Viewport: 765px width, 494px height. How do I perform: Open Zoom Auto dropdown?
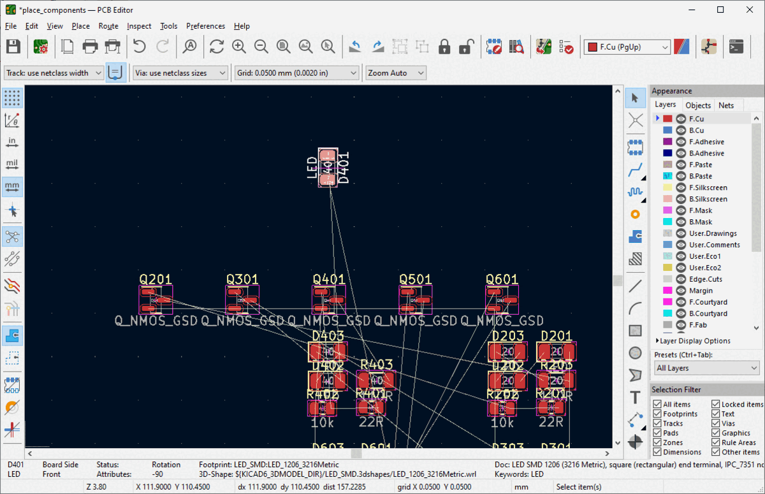(396, 73)
